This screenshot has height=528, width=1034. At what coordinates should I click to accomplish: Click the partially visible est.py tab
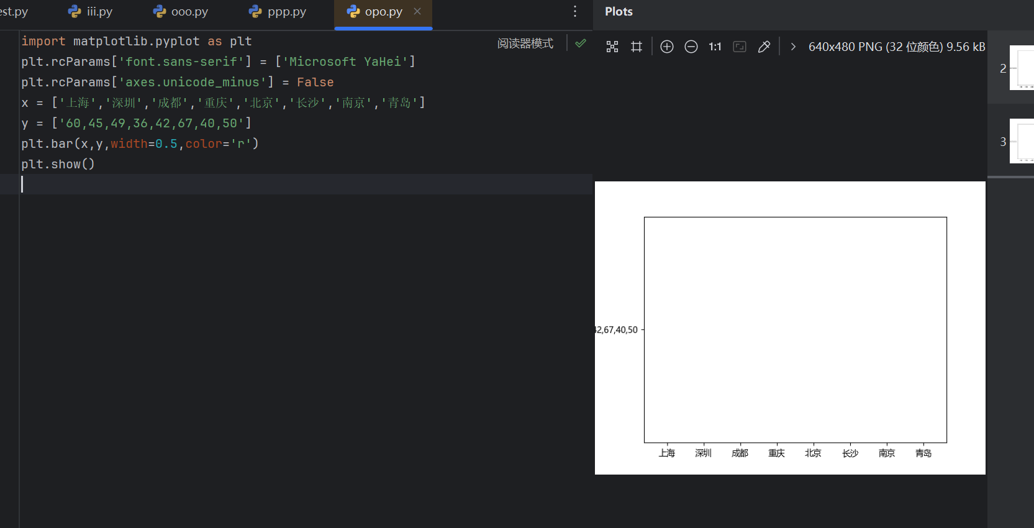[14, 12]
